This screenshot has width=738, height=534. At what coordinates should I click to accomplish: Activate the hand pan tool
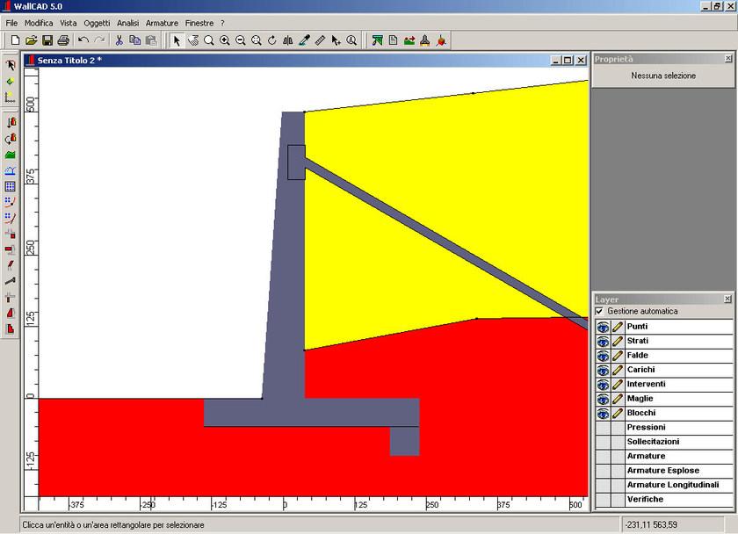[192, 40]
